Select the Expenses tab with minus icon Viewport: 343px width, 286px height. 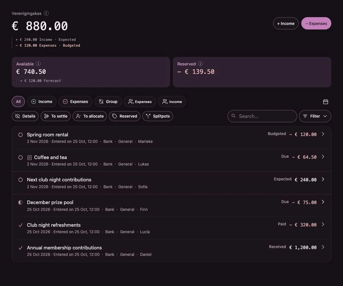75,102
